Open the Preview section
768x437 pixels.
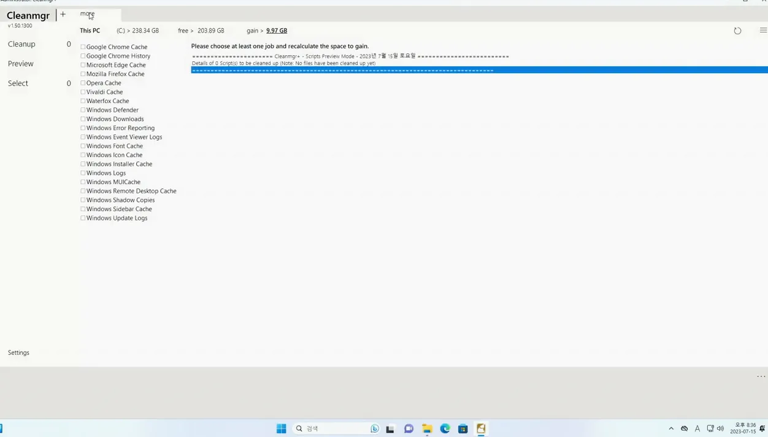pyautogui.click(x=21, y=64)
